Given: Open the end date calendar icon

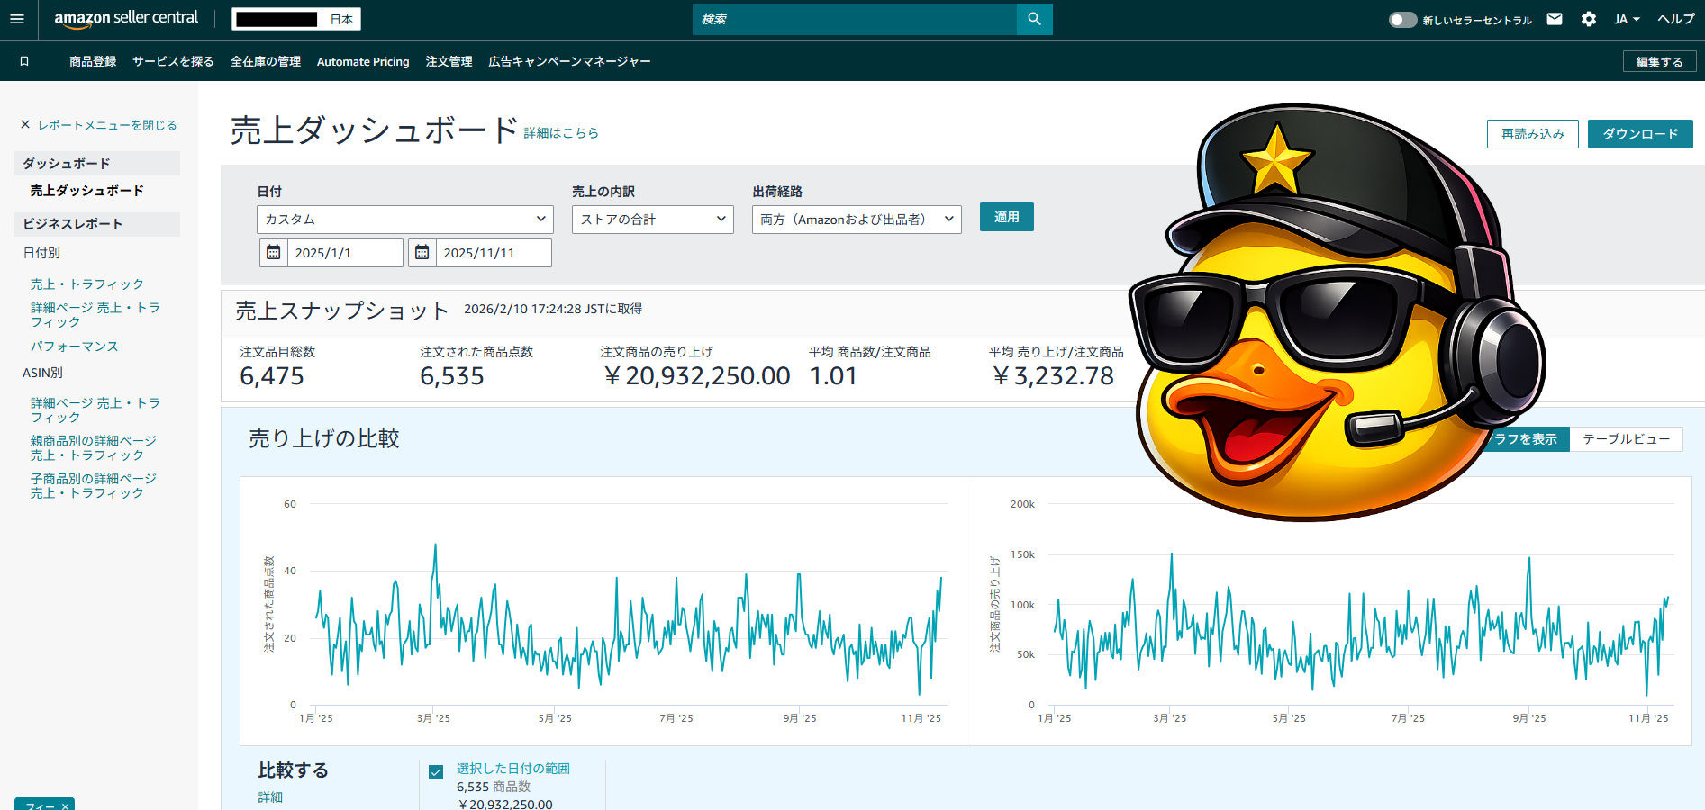Looking at the screenshot, I should [422, 253].
